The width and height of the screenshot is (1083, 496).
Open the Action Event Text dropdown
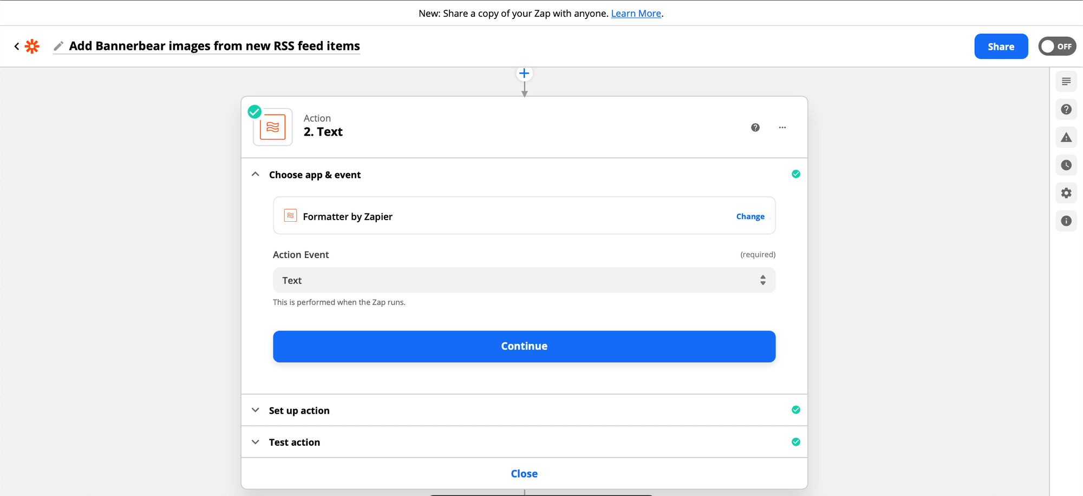click(524, 280)
